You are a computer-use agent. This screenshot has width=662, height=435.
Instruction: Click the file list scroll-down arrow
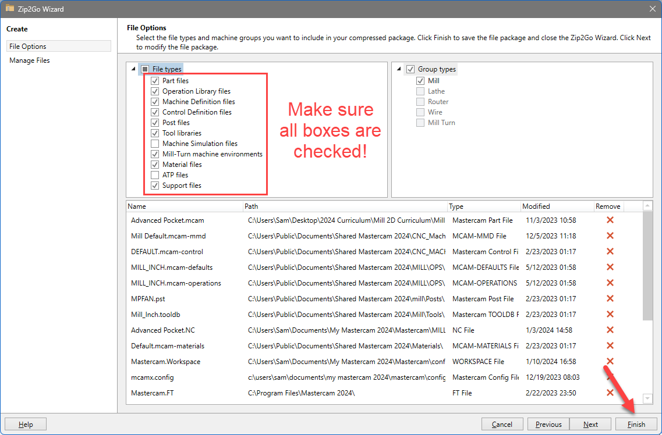pyautogui.click(x=647, y=398)
